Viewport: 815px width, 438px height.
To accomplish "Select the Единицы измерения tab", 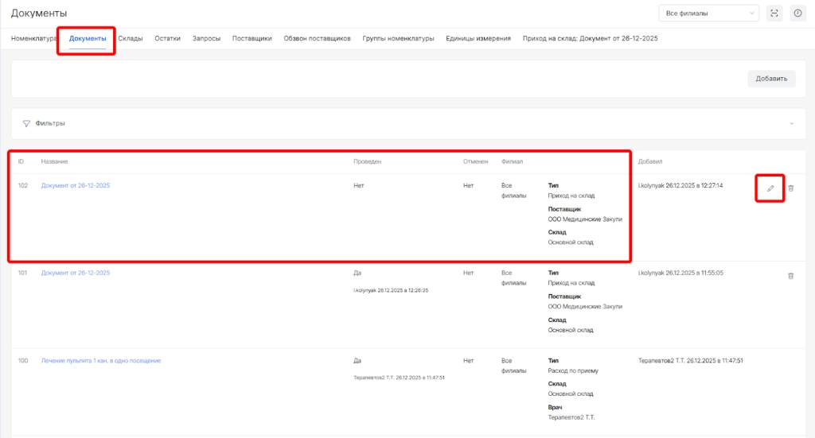I will 478,38.
